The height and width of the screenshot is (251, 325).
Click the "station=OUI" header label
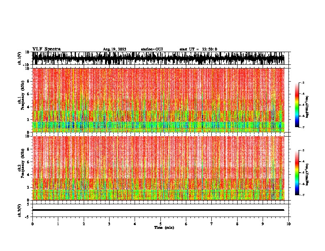point(152,49)
